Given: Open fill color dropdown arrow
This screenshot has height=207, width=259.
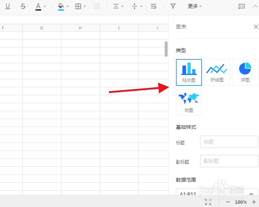Looking at the screenshot, I should click(68, 7).
